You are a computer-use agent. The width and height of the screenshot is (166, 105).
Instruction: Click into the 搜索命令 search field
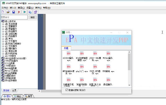click(14, 17)
